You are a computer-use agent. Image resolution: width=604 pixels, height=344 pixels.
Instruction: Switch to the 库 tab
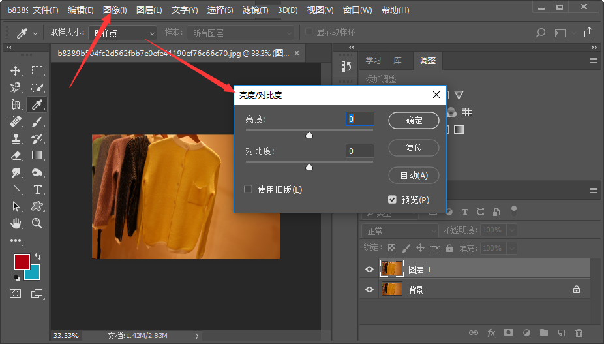[x=397, y=60]
